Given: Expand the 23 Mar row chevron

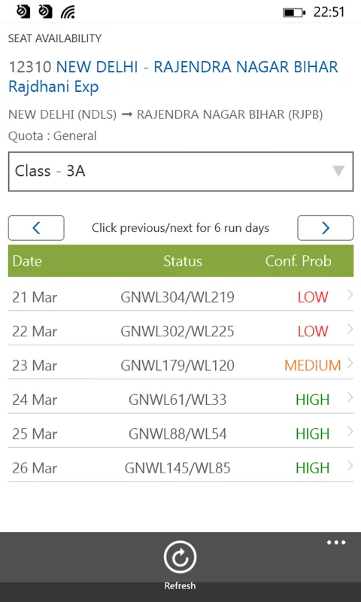Looking at the screenshot, I should 350,363.
